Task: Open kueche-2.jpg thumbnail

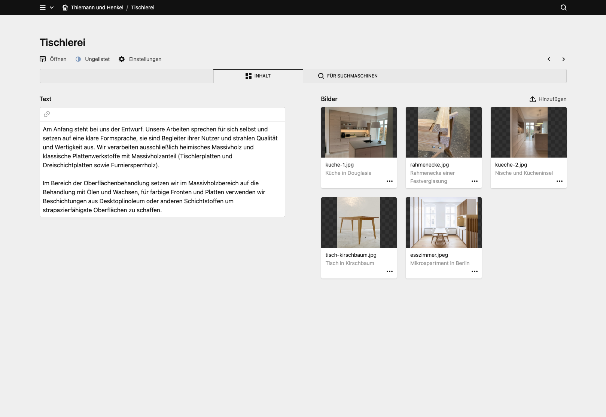Action: click(x=529, y=132)
